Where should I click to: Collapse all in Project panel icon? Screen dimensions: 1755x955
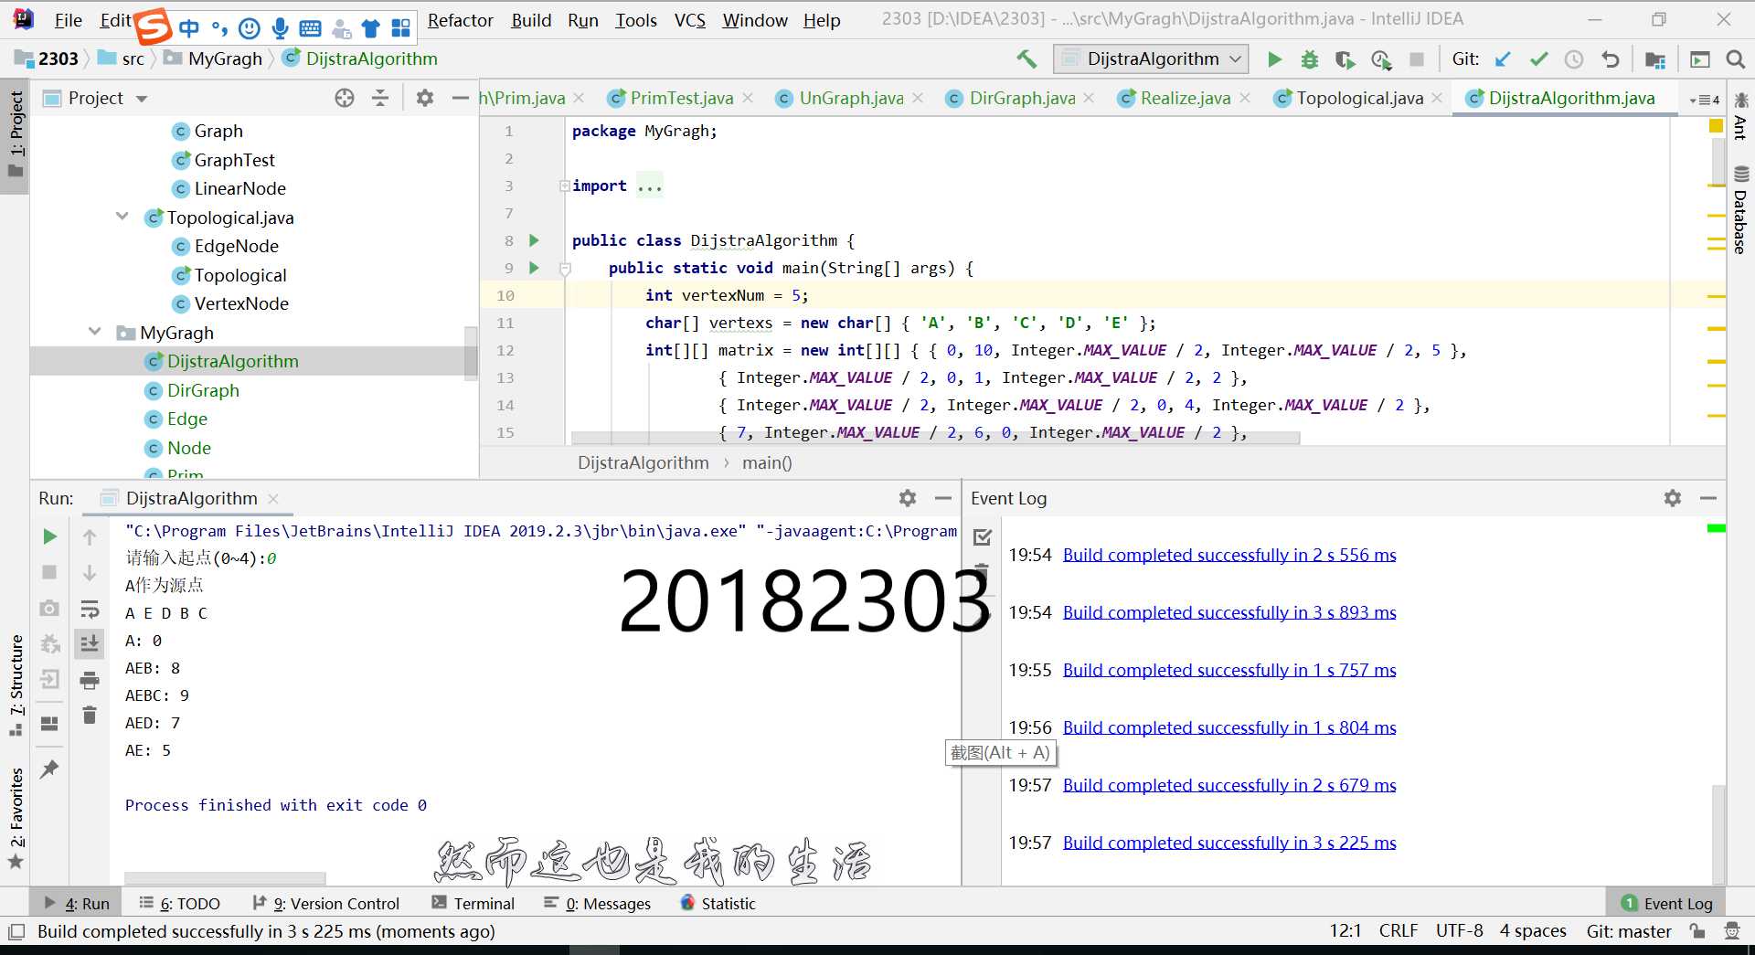[380, 98]
